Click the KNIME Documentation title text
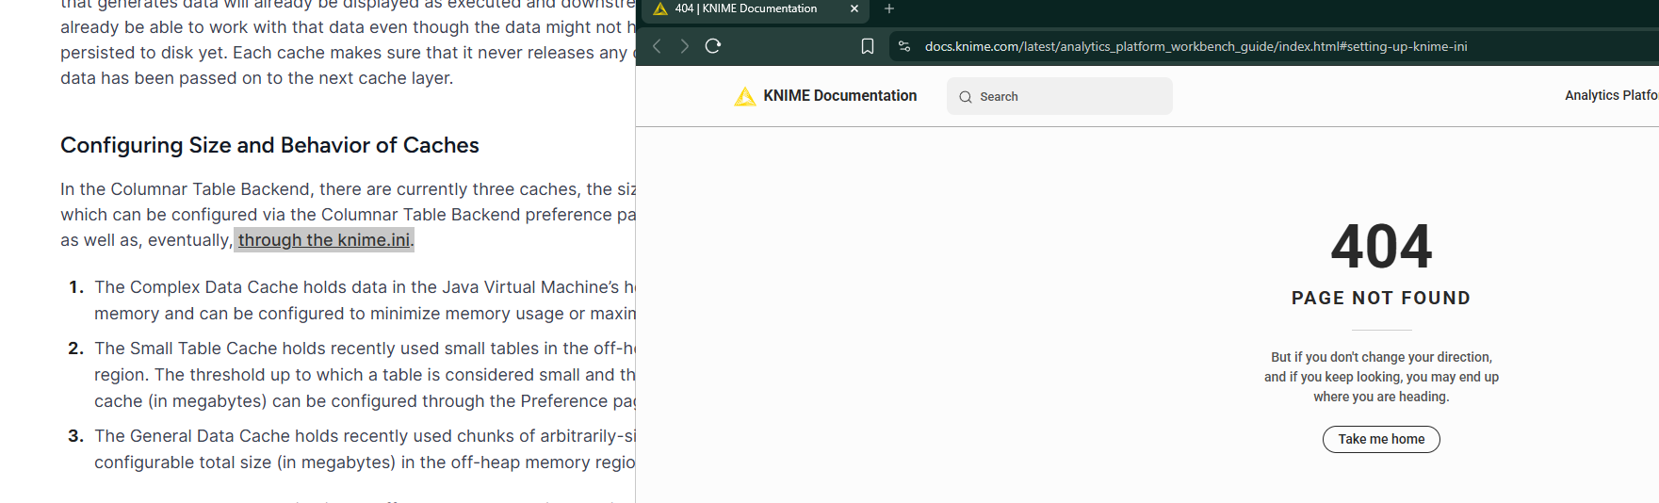Image resolution: width=1659 pixels, height=503 pixels. tap(839, 96)
